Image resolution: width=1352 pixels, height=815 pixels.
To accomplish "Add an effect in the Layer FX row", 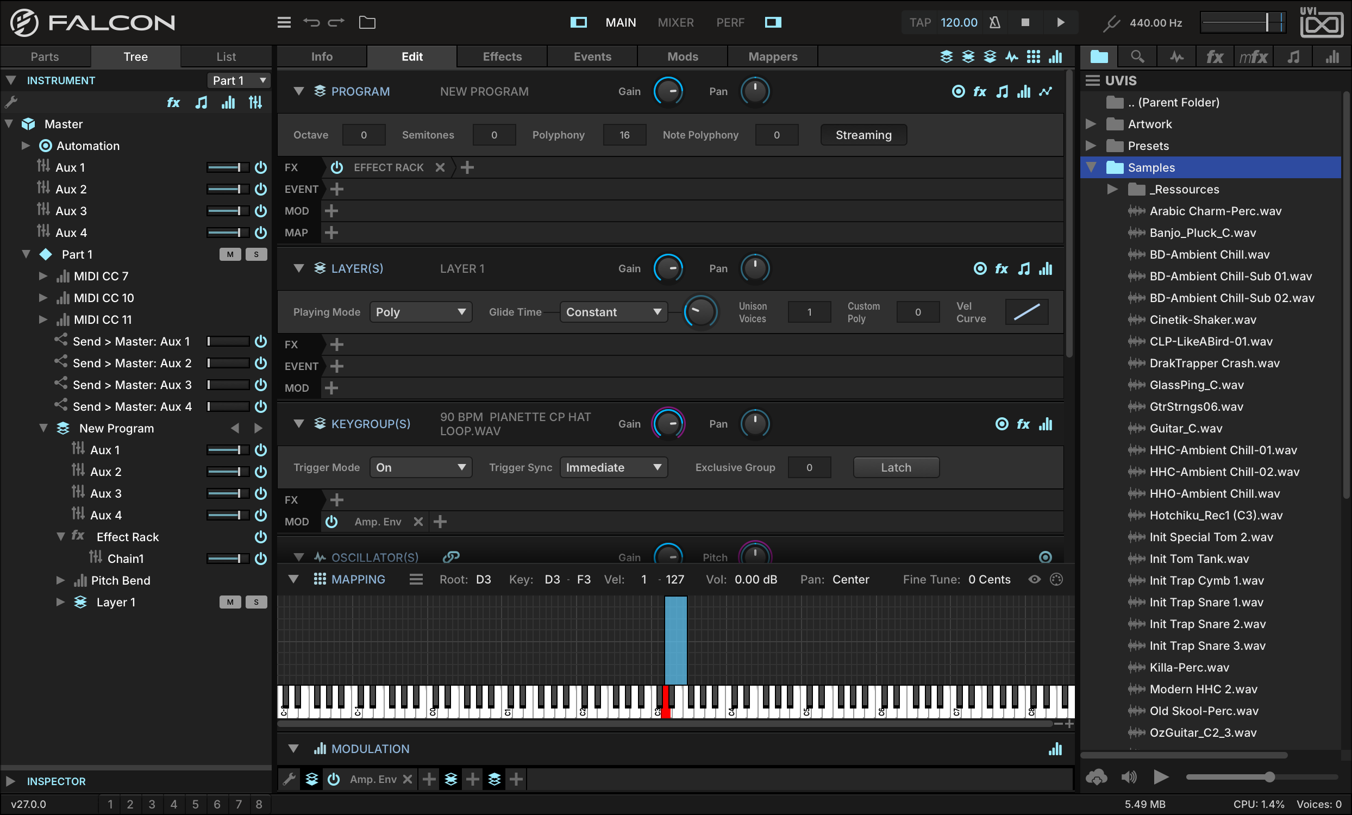I will click(337, 344).
